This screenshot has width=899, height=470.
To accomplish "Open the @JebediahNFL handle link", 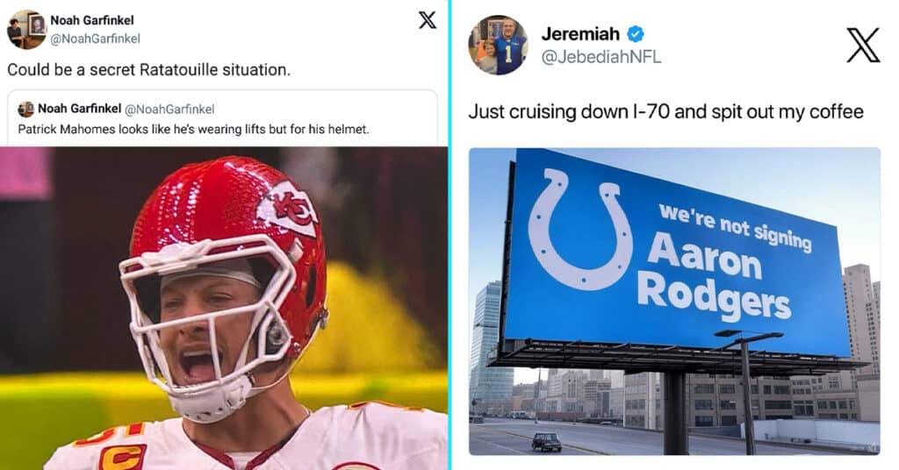I will (x=601, y=57).
